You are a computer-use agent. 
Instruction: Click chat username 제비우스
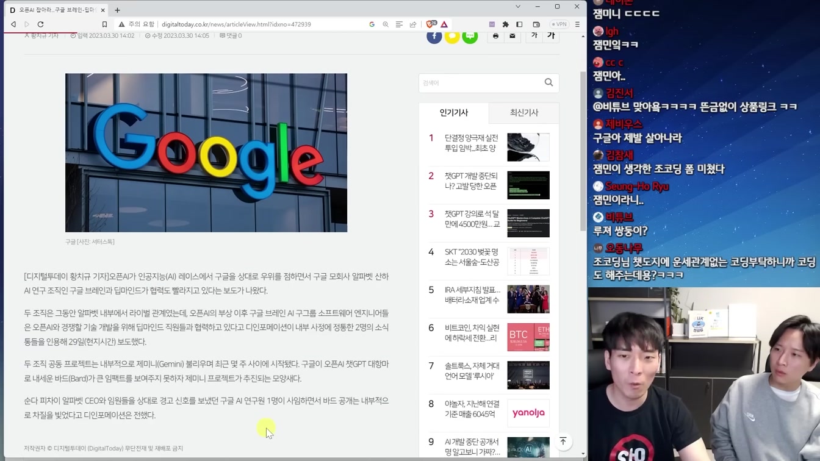[624, 124]
